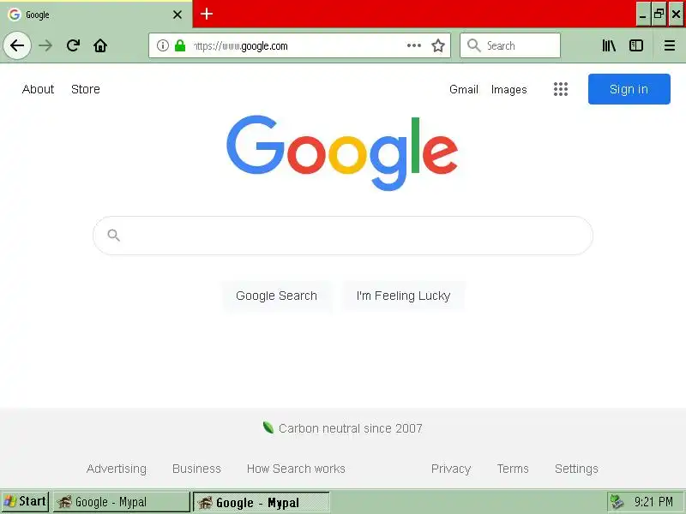Open Google Images link
This screenshot has width=686, height=514.
tap(508, 89)
